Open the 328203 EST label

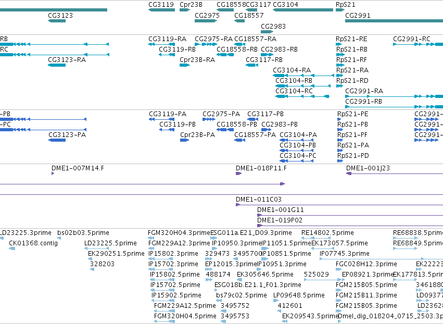click(x=102, y=264)
